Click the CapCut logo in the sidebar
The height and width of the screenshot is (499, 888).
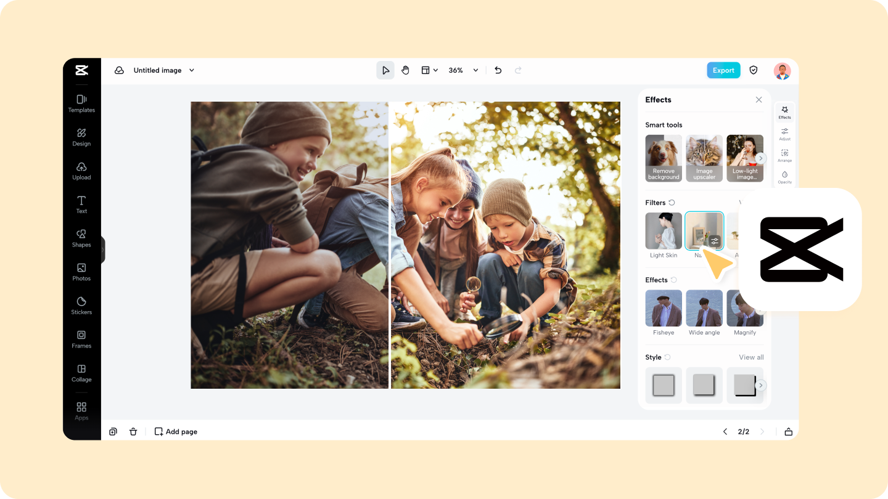click(x=82, y=70)
